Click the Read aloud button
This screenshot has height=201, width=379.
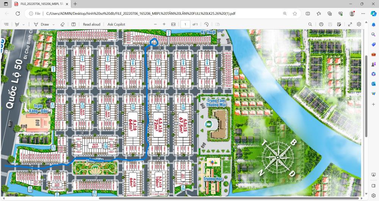[x=91, y=24]
